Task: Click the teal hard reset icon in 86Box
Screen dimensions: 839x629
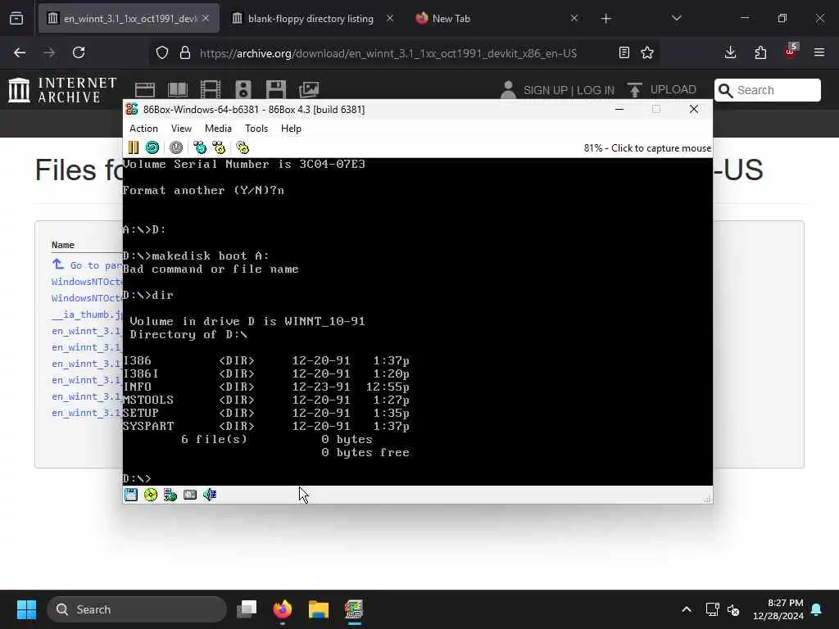Action: [x=152, y=147]
